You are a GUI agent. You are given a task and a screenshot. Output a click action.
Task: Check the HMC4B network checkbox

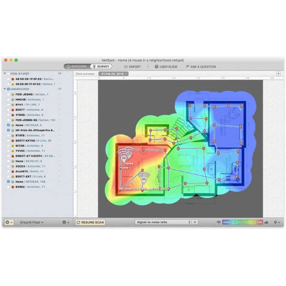click(x=8, y=99)
